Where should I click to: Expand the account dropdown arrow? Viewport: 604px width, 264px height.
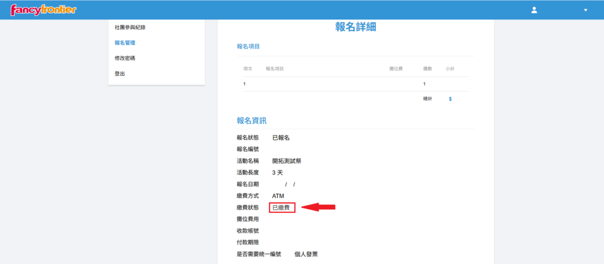point(586,10)
